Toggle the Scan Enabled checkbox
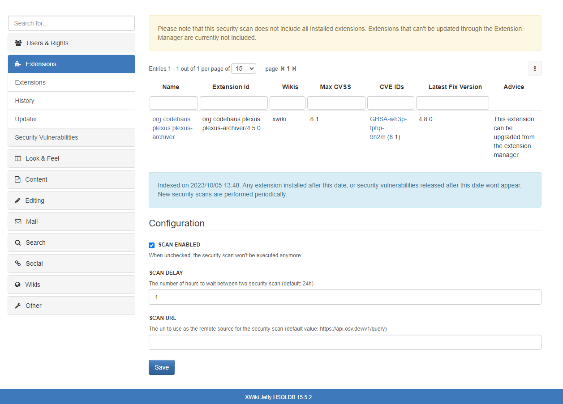 [152, 245]
